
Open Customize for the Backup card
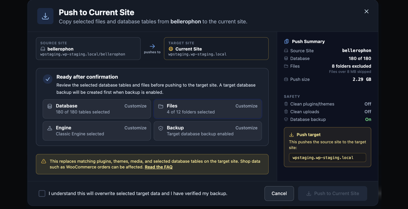point(247,128)
